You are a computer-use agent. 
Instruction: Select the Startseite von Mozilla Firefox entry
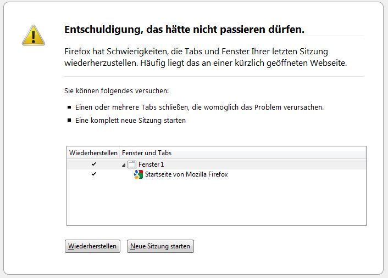click(186, 174)
